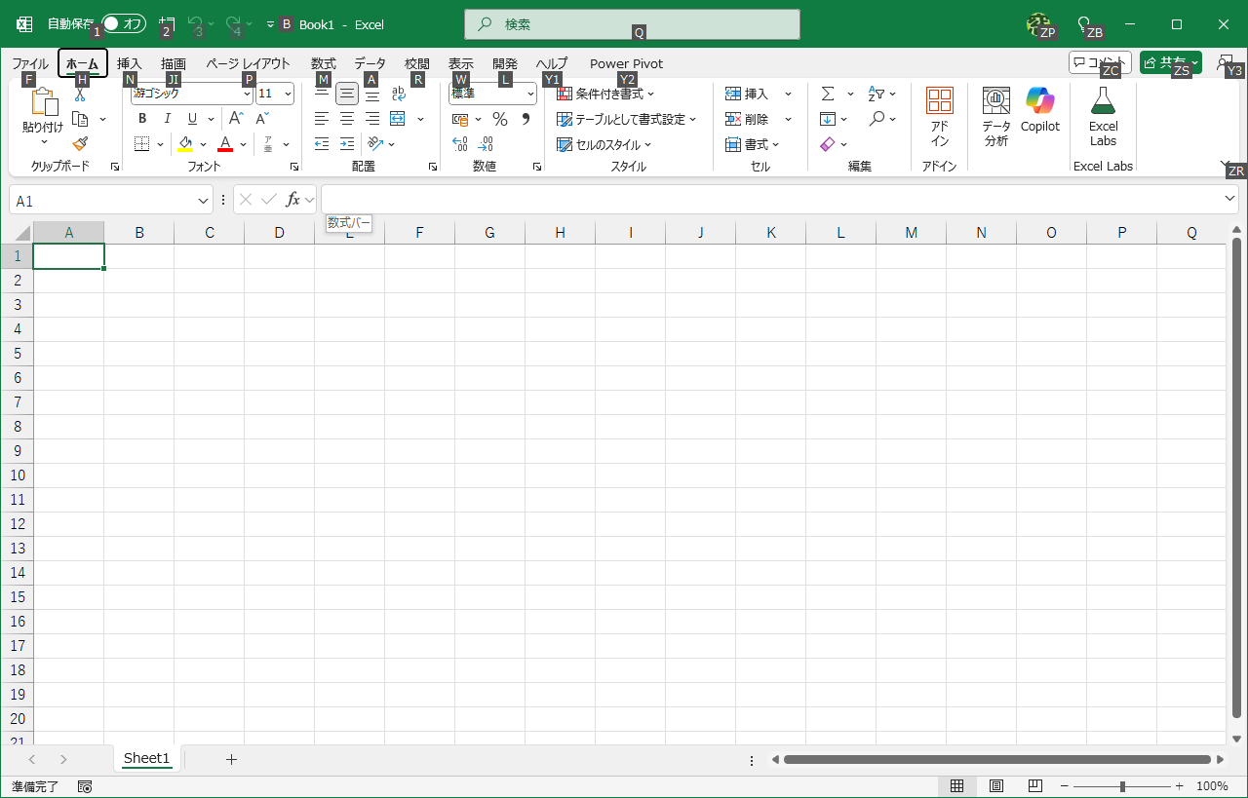Click the decrease decimal places icon

coord(486,144)
